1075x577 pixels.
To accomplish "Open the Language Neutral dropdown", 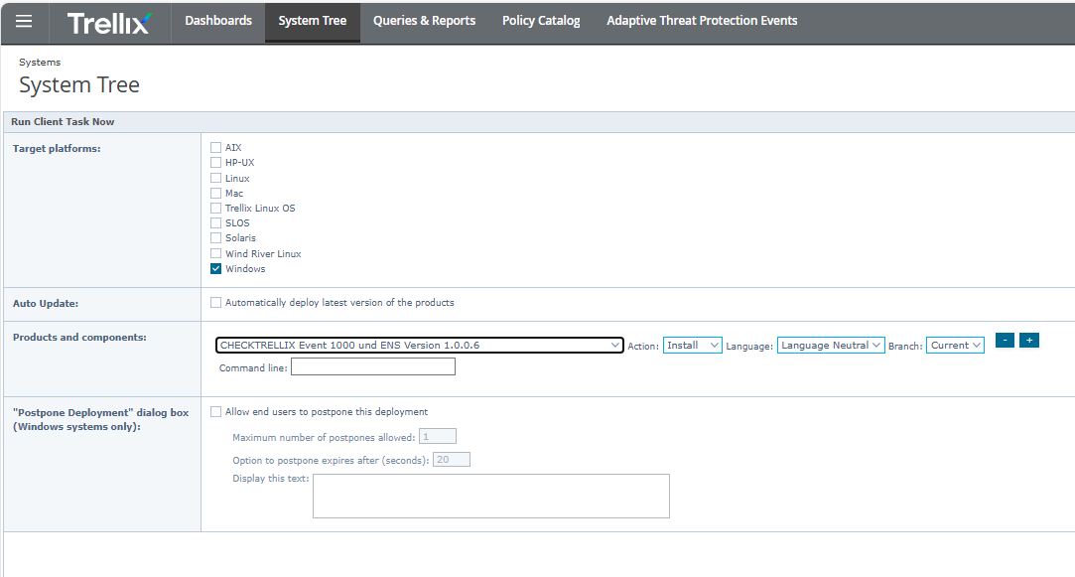I will pos(830,346).
